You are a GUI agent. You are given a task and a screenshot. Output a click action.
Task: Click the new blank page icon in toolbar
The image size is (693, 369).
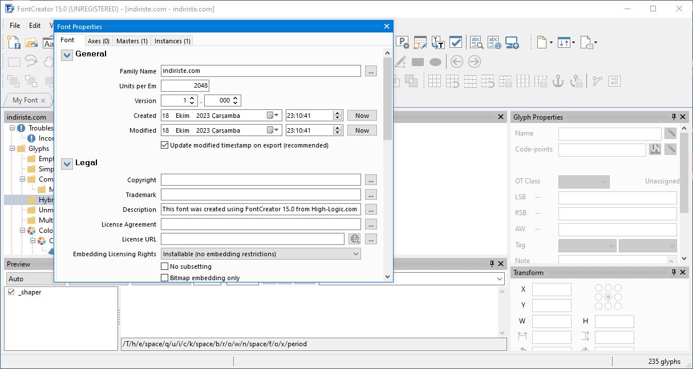click(x=542, y=42)
